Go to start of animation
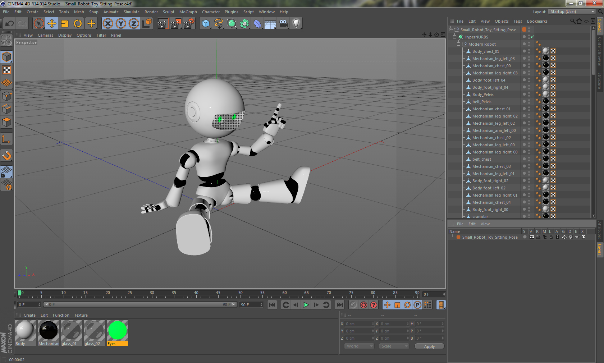Viewport: 604px width, 363px height. [272, 305]
